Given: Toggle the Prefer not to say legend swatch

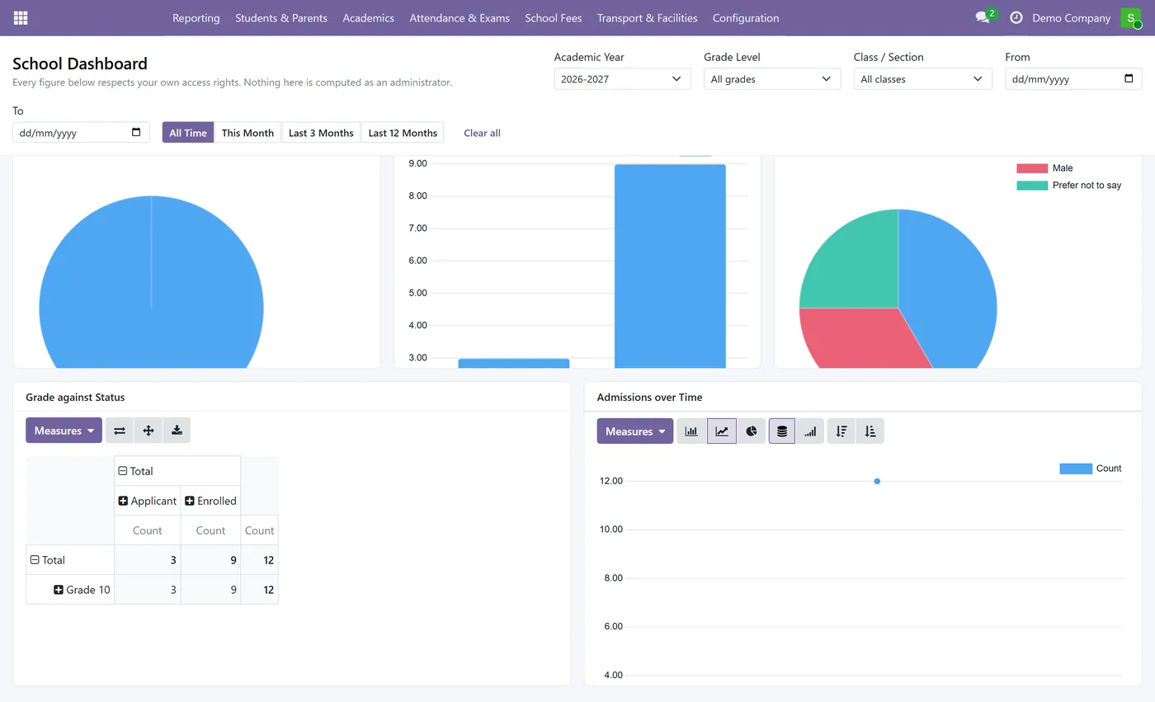Looking at the screenshot, I should click(x=1032, y=186).
